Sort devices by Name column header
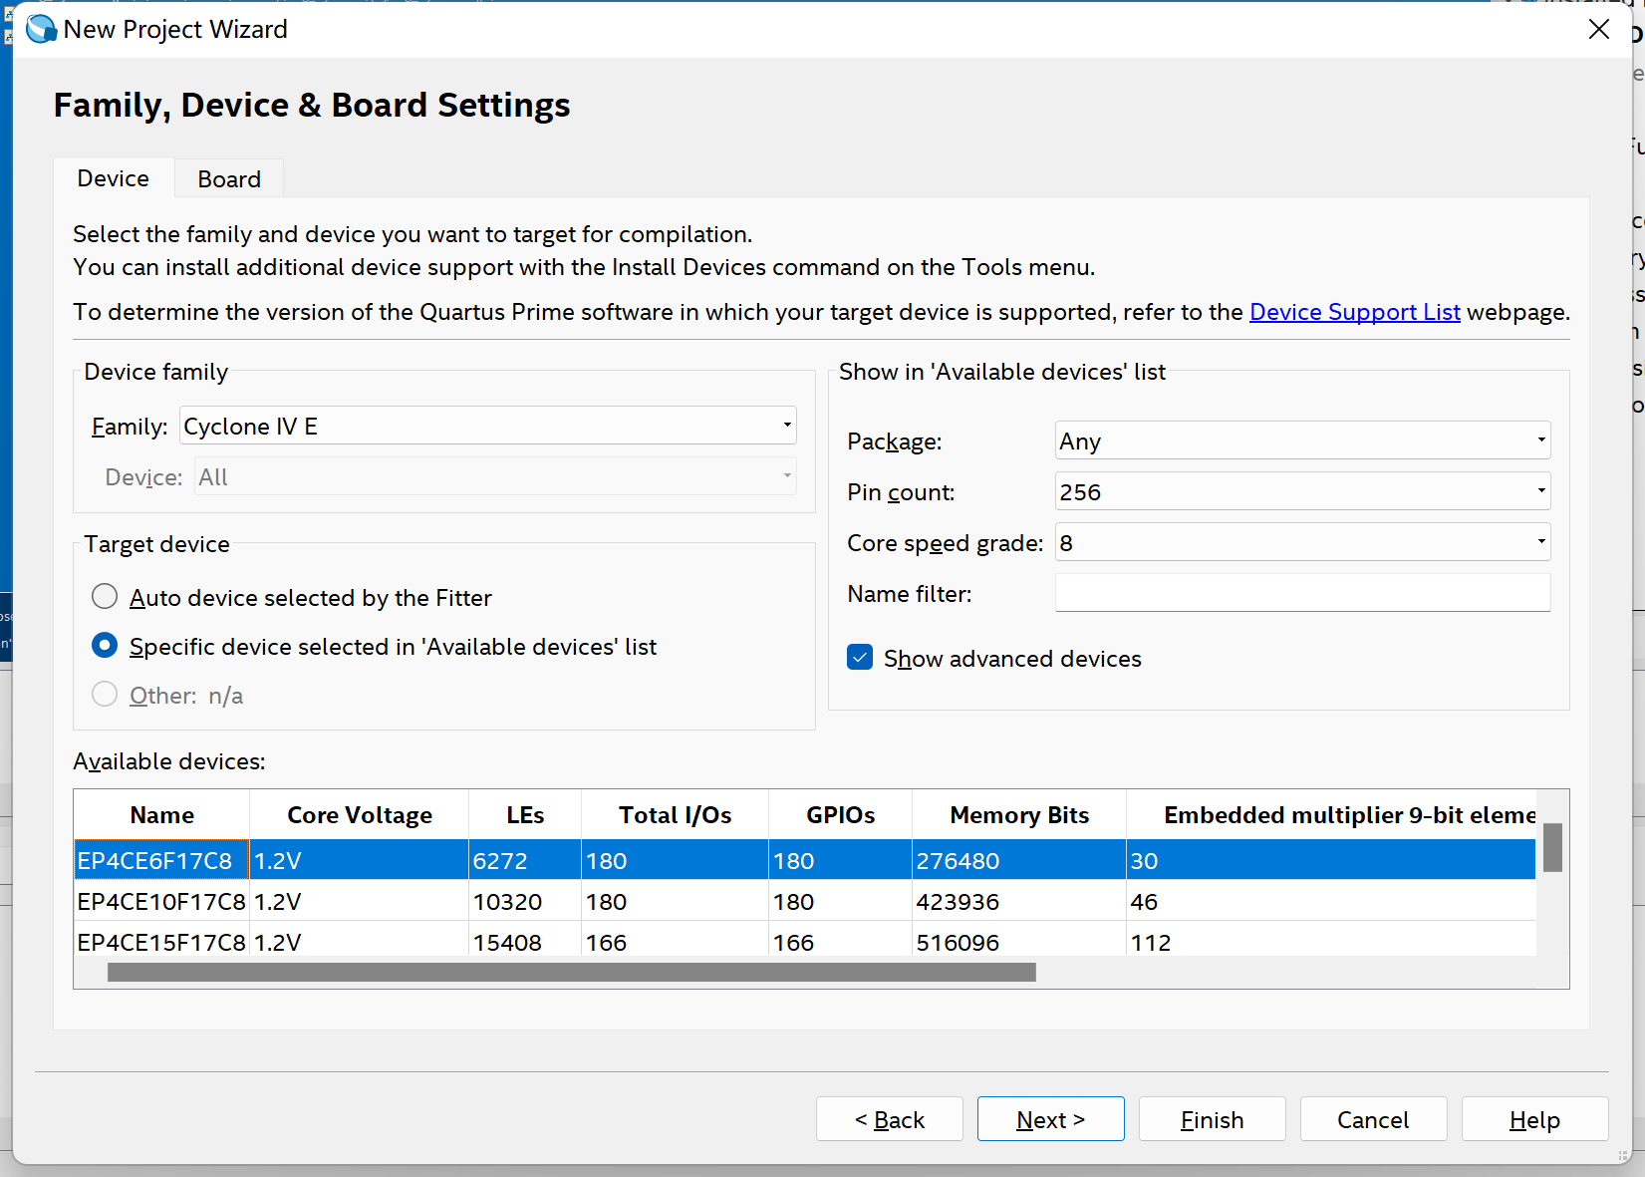Viewport: 1645px width, 1177px height. pyautogui.click(x=161, y=815)
